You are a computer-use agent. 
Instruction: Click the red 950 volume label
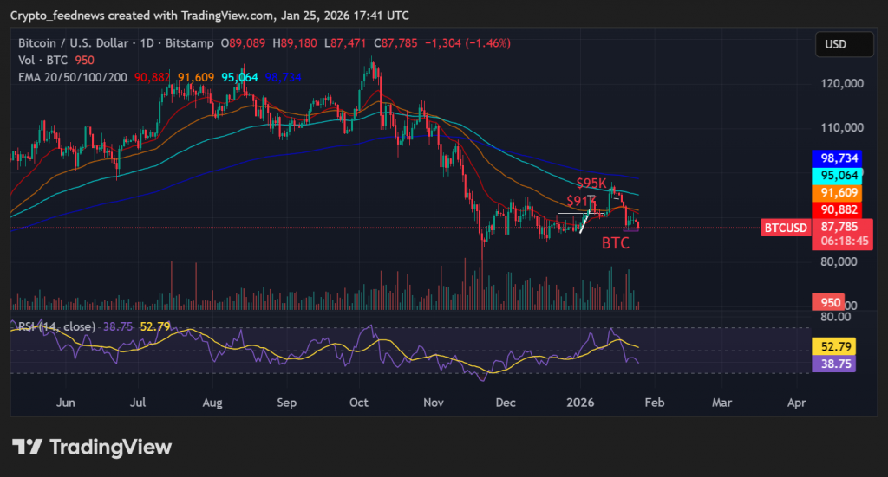tap(828, 302)
